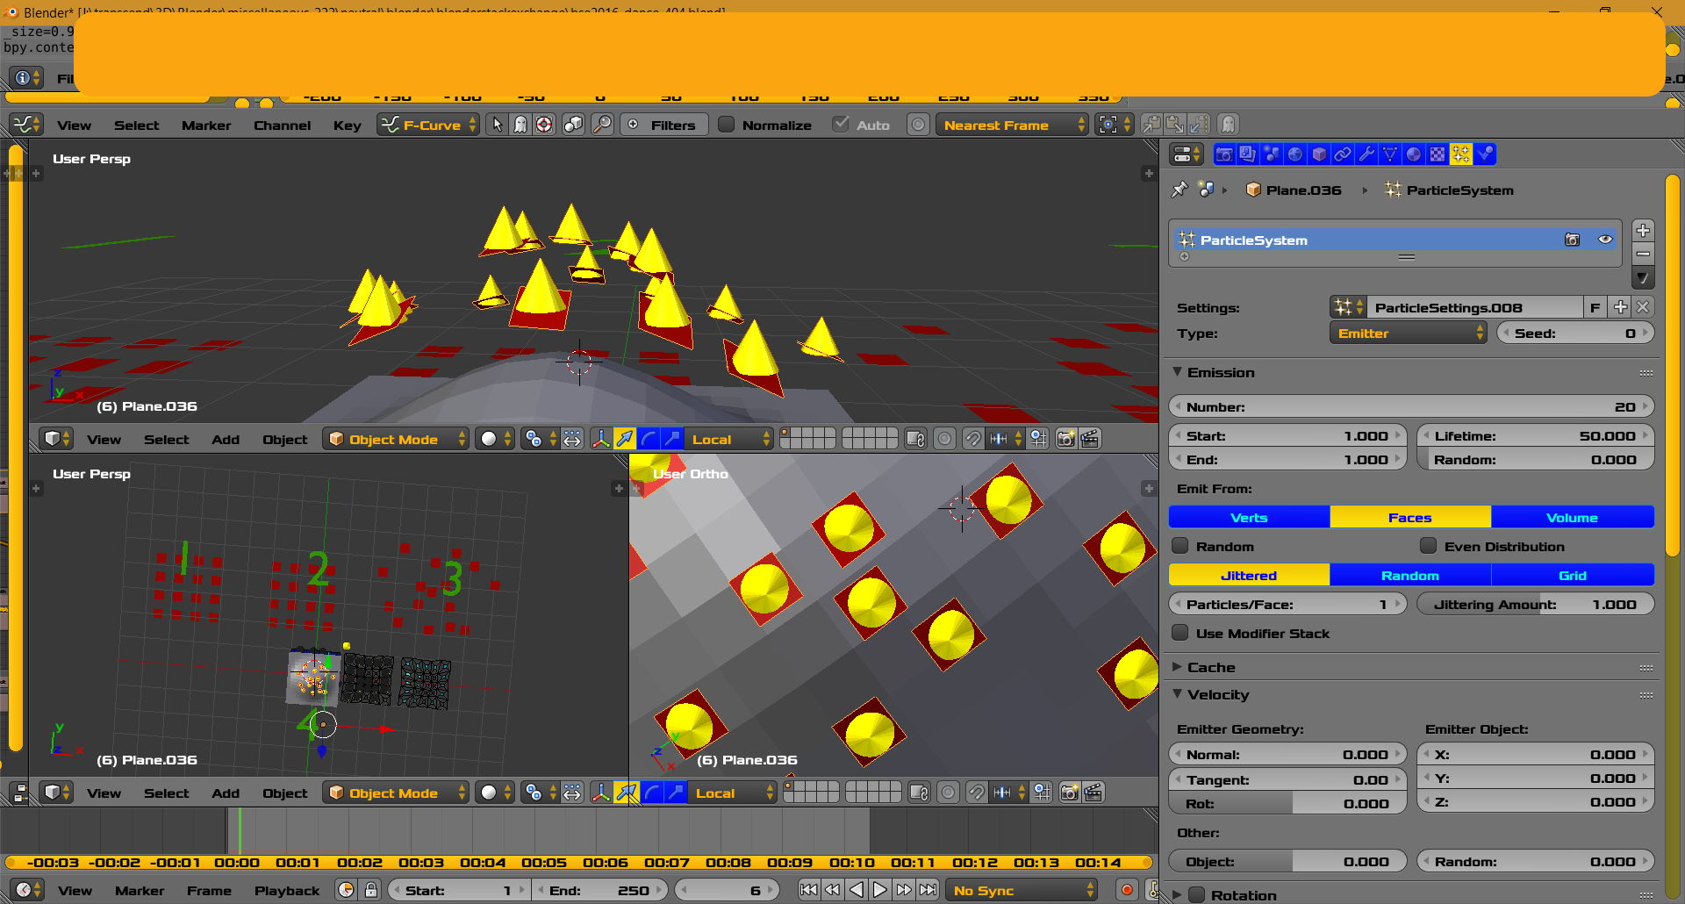The height and width of the screenshot is (904, 1685).
Task: Add a new particle system slot with plus
Action: [x=1643, y=231]
